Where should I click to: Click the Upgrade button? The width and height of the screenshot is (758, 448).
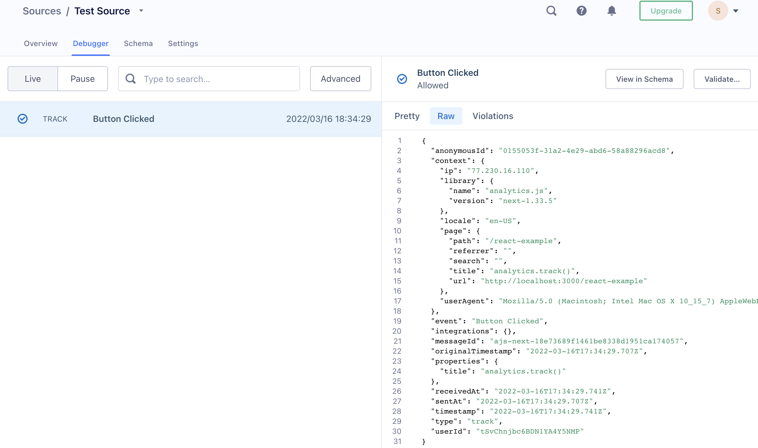click(666, 11)
